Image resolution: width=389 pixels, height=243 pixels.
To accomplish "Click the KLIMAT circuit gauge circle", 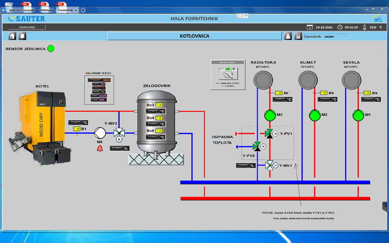I will (x=308, y=80).
